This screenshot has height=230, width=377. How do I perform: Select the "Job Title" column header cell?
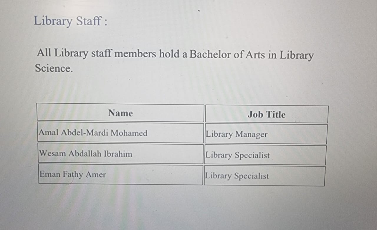[x=266, y=115]
